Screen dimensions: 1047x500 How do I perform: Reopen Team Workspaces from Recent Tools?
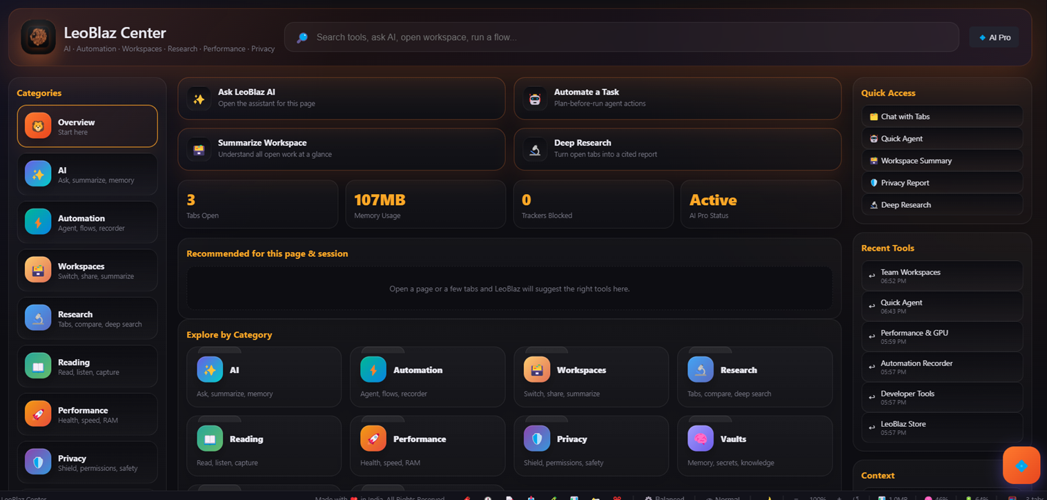(x=942, y=276)
